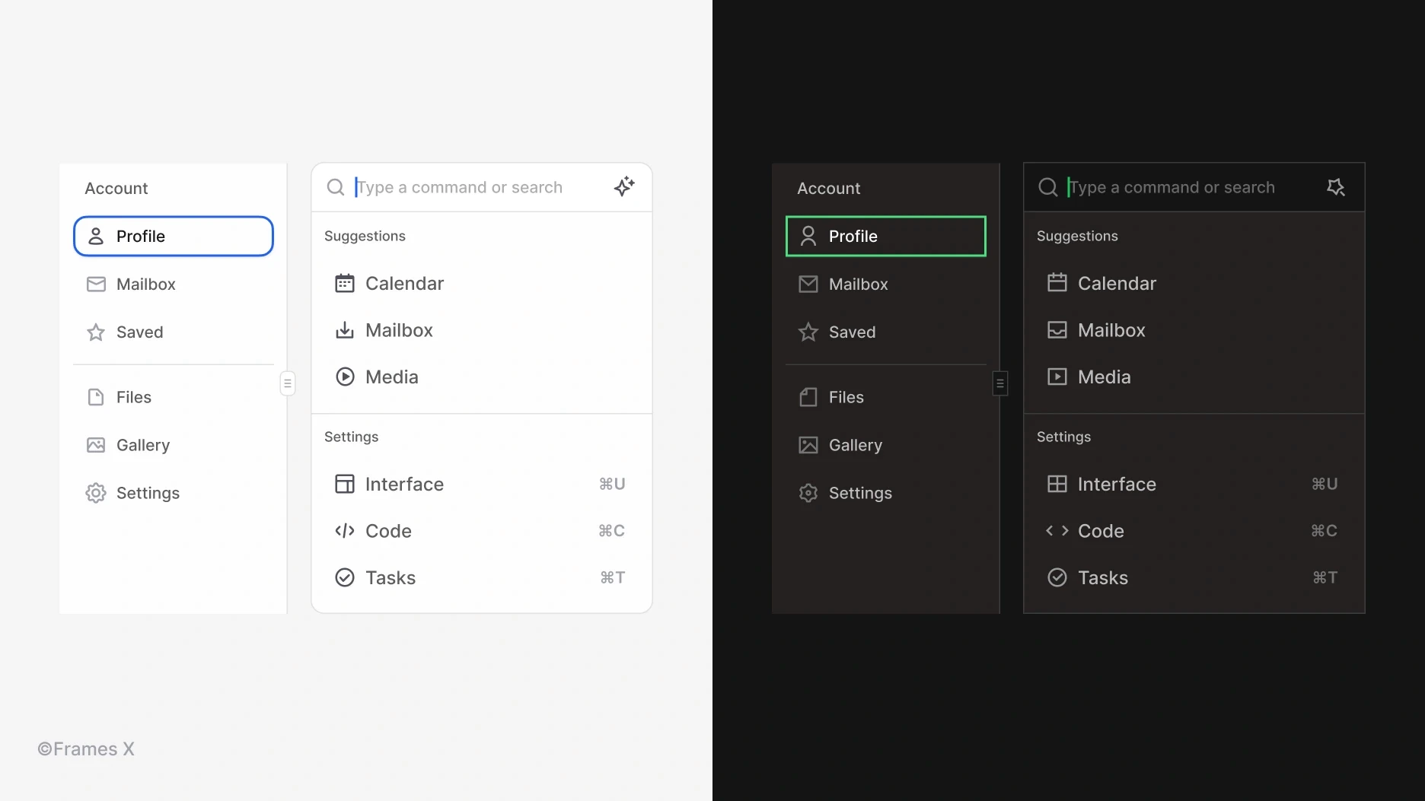Click the ⌘U shortcut hint in light palette
The image size is (1425, 801).
[x=612, y=484]
